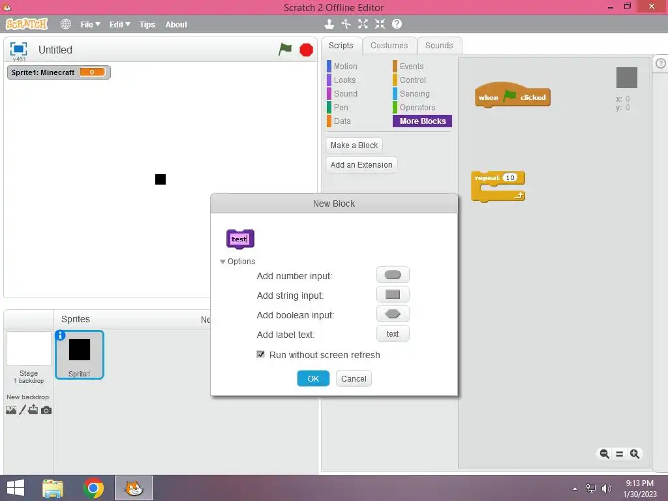668x501 pixels.
Task: Open the help panel on right edge
Action: [661, 63]
